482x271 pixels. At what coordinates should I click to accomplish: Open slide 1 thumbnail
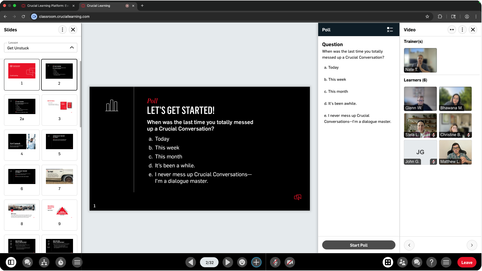tap(22, 75)
